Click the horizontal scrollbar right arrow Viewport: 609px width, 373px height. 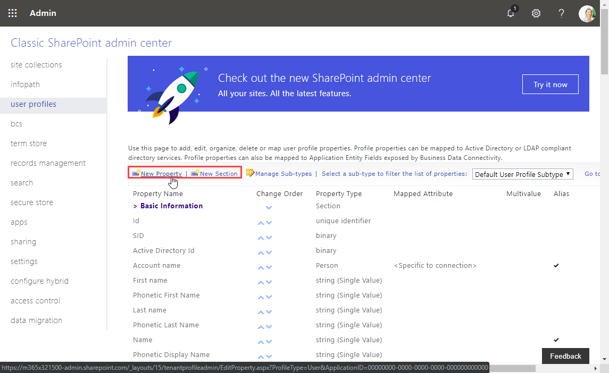tap(595, 368)
